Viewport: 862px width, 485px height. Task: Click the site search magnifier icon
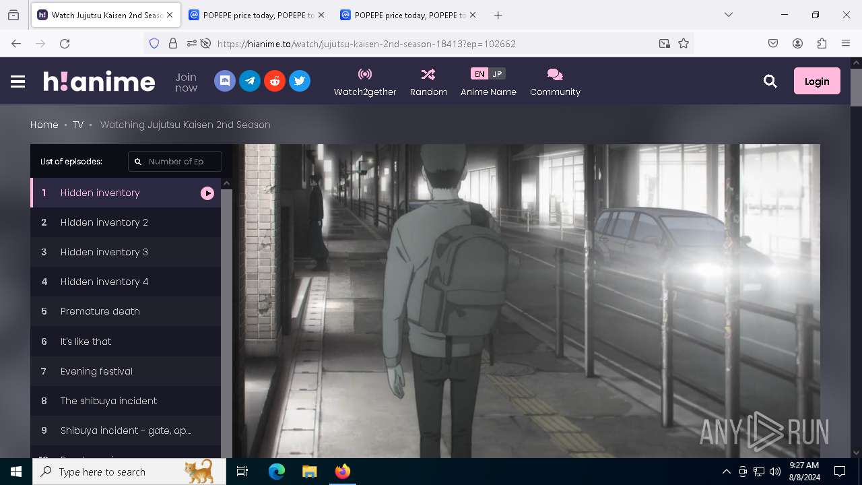770,82
